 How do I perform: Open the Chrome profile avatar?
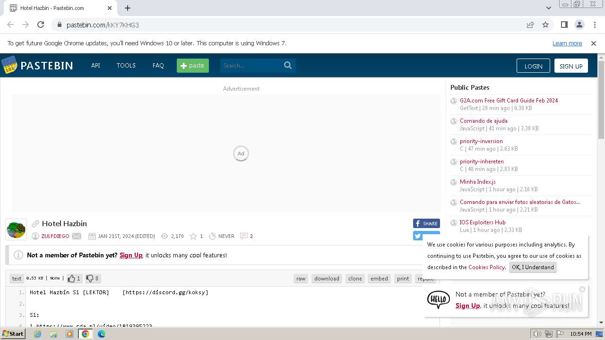[579, 25]
